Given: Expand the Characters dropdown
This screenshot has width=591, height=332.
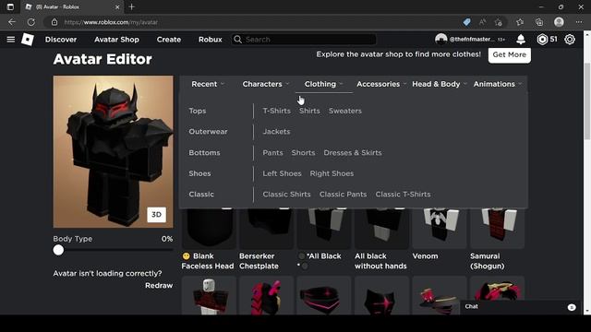Looking at the screenshot, I should 266,84.
